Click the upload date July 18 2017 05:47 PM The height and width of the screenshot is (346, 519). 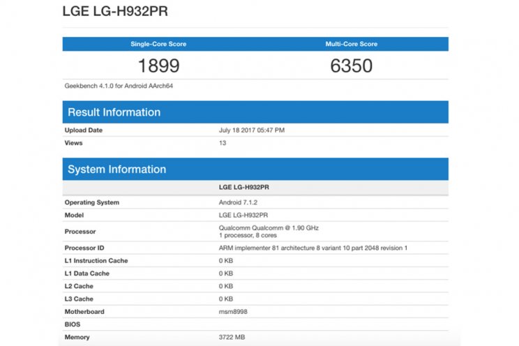[252, 130]
